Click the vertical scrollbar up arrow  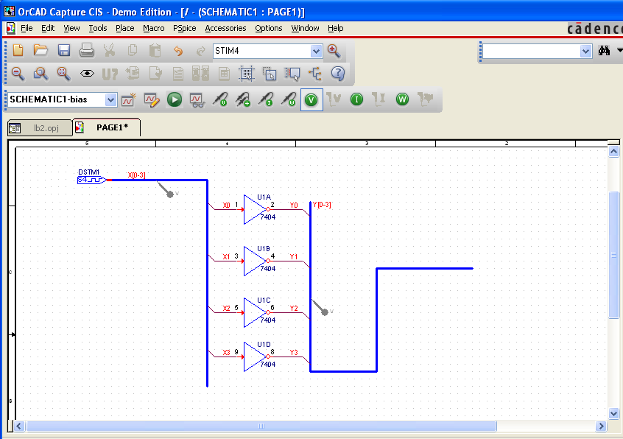pos(613,151)
